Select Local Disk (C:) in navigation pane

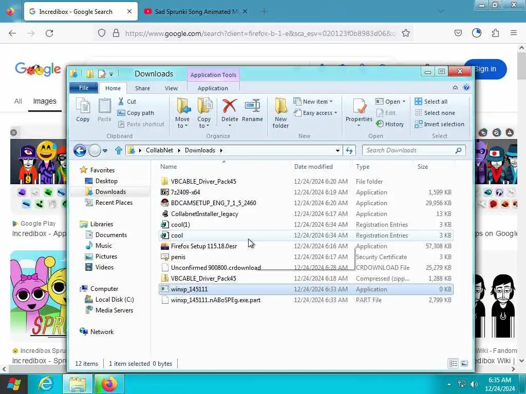pos(110,300)
